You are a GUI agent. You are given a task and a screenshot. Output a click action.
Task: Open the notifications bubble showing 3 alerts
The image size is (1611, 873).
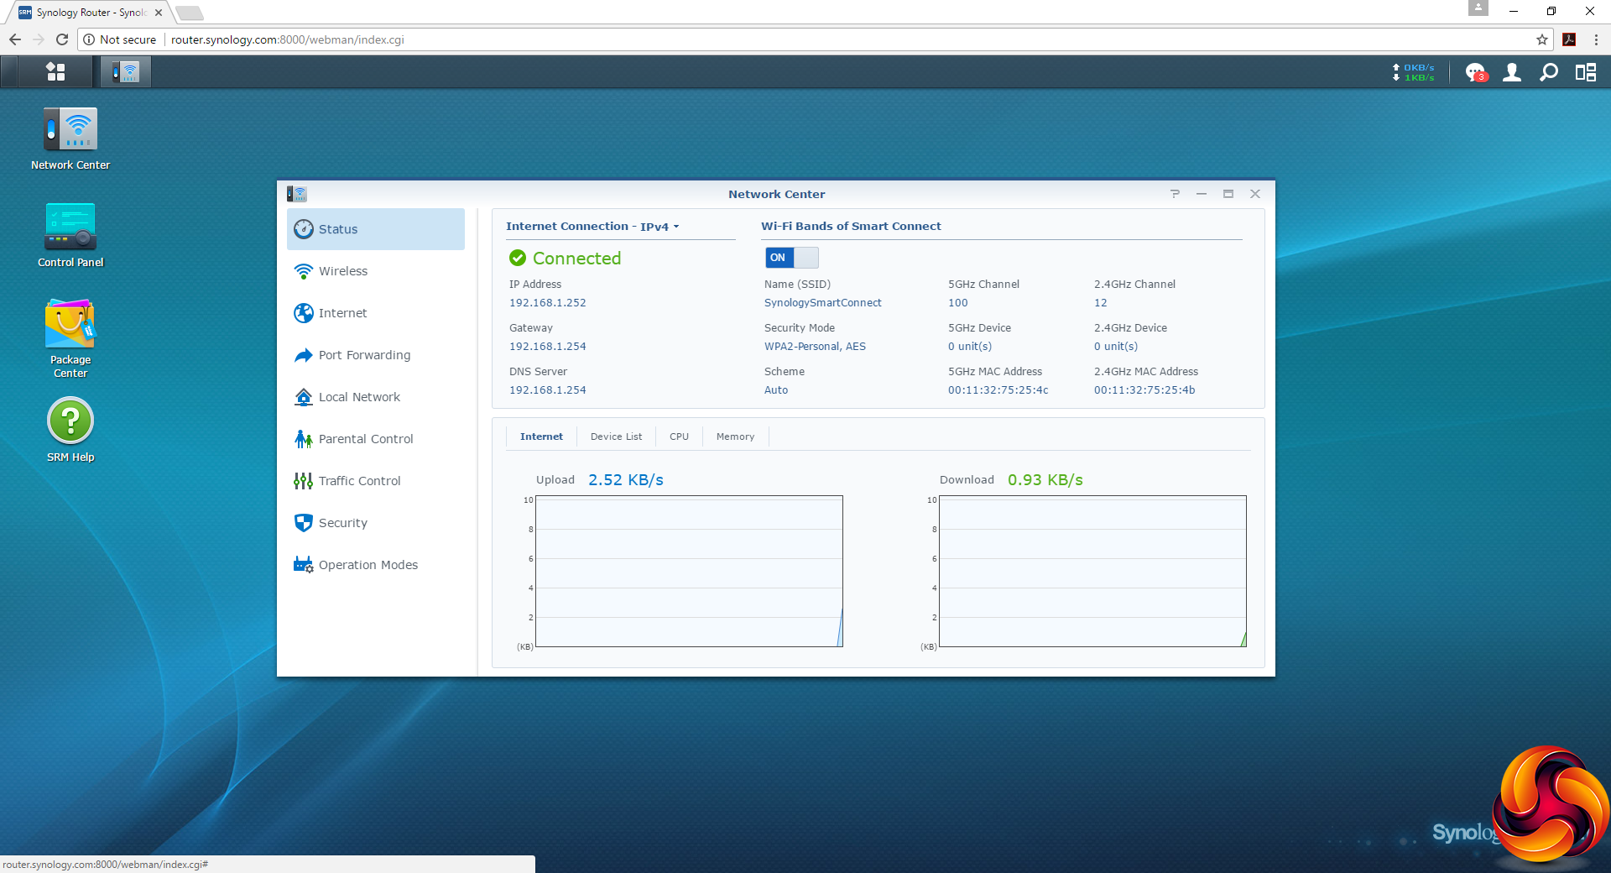[1474, 72]
